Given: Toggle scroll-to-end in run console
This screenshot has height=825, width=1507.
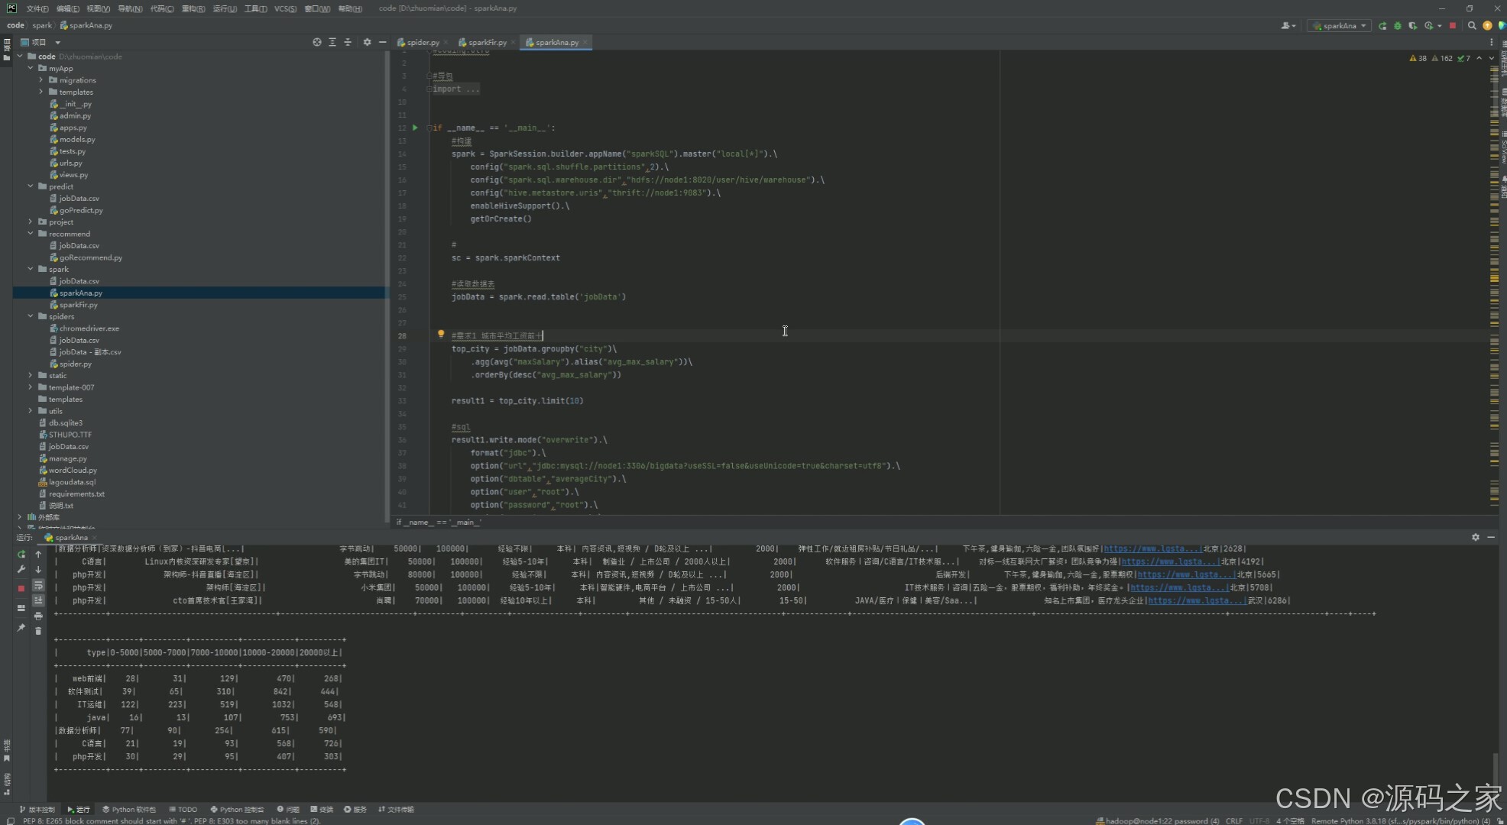Looking at the screenshot, I should [x=38, y=600].
